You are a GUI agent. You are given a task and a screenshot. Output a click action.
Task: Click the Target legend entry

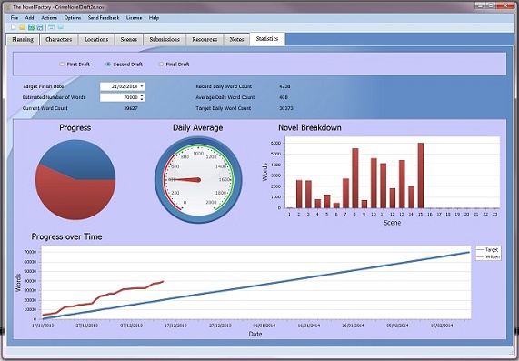[x=488, y=250]
